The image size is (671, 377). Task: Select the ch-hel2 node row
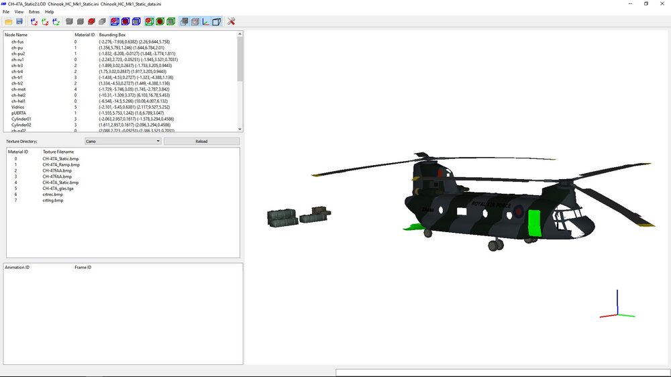tap(120, 95)
